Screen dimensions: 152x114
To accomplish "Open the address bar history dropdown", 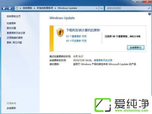I will 97,8.
